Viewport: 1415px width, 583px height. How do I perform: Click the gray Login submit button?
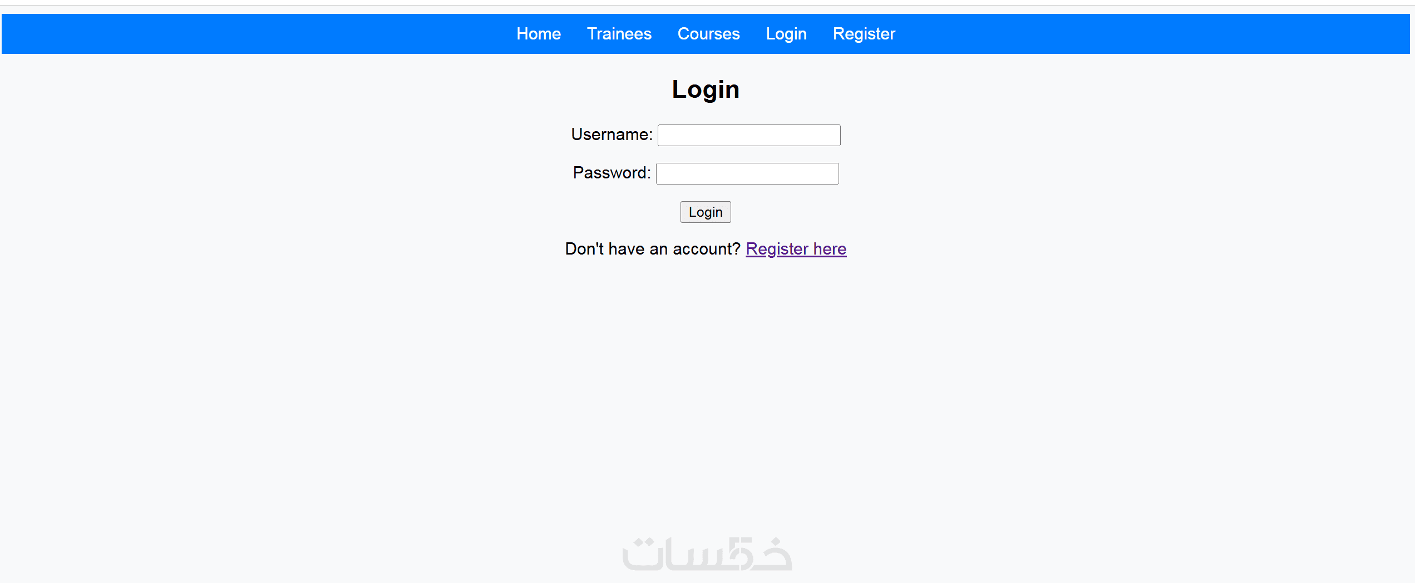coord(706,212)
